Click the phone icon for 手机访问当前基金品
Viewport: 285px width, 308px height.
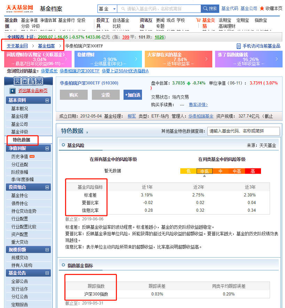coord(238,46)
